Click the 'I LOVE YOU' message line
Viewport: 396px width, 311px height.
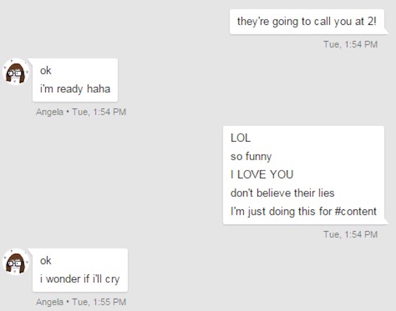[x=262, y=174]
